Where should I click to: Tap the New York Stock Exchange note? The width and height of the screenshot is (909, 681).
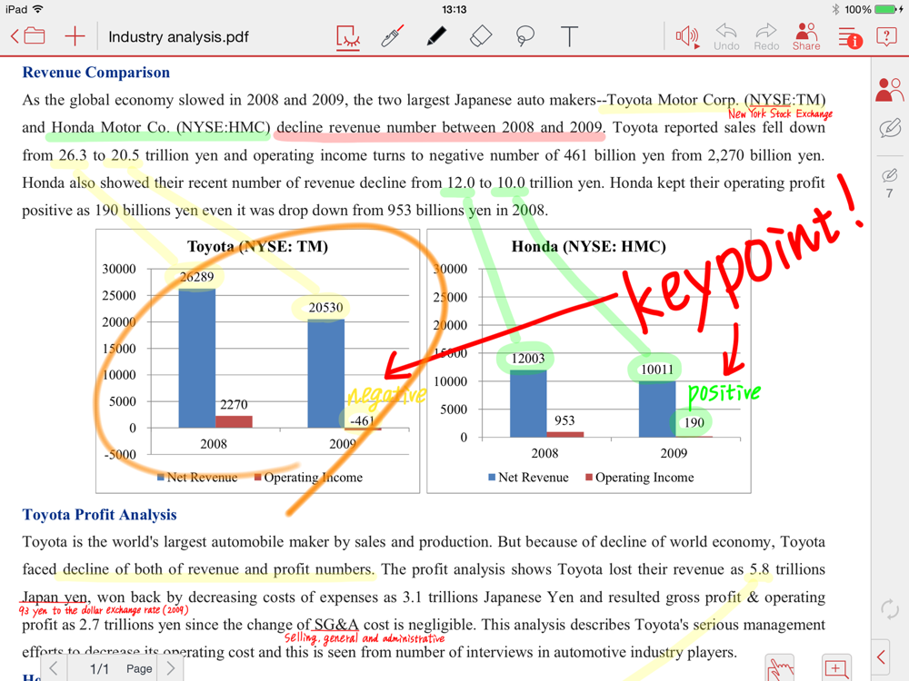pos(780,113)
